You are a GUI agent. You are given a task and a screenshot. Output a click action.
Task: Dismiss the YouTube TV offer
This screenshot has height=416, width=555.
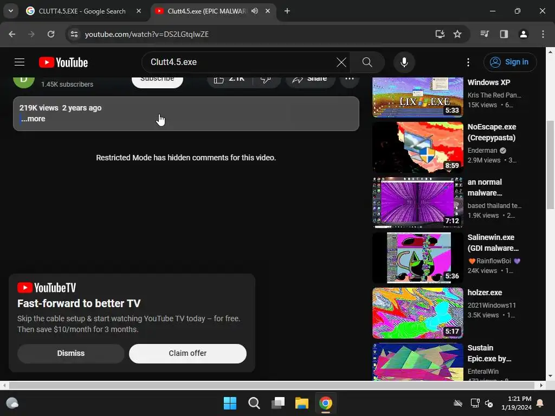pyautogui.click(x=71, y=353)
